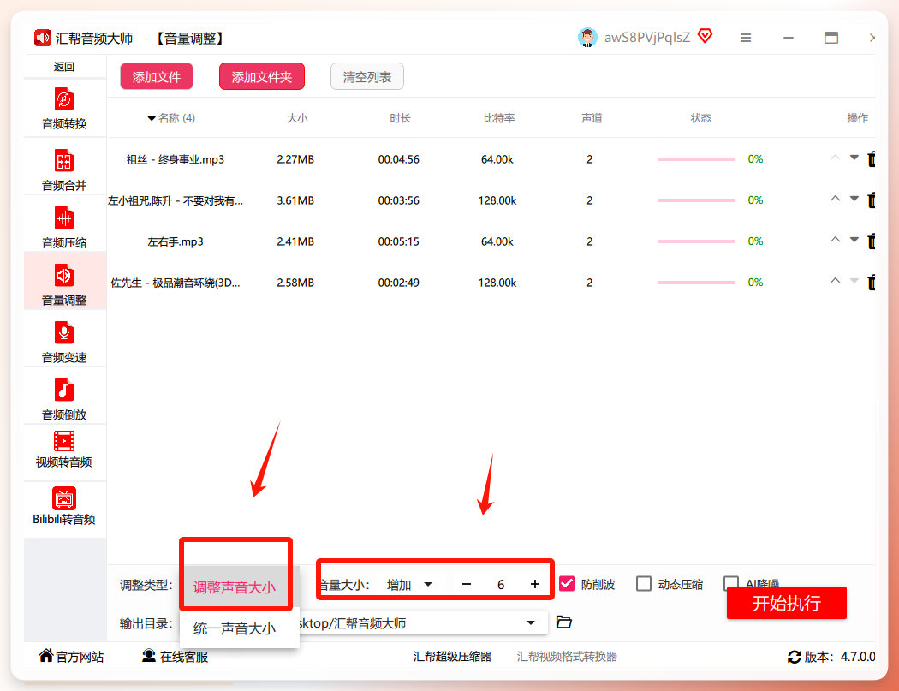Open the 音频压缩 tool

tap(64, 227)
